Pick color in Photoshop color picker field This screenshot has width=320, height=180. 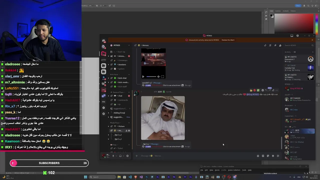[x=294, y=23]
